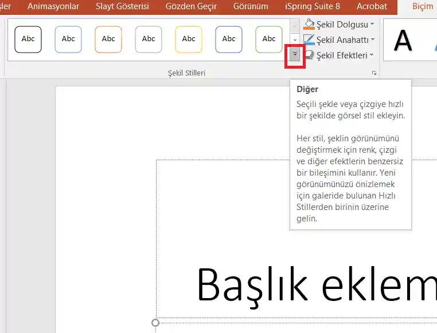Screen dimensions: 437x333
Task: Open the Animasyonlar tab
Action: click(53, 6)
